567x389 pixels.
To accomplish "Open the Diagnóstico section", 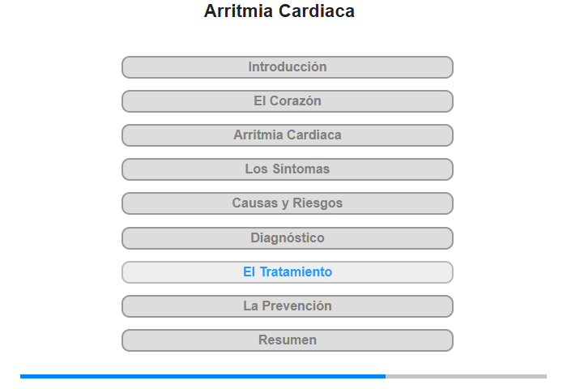I will pos(288,238).
